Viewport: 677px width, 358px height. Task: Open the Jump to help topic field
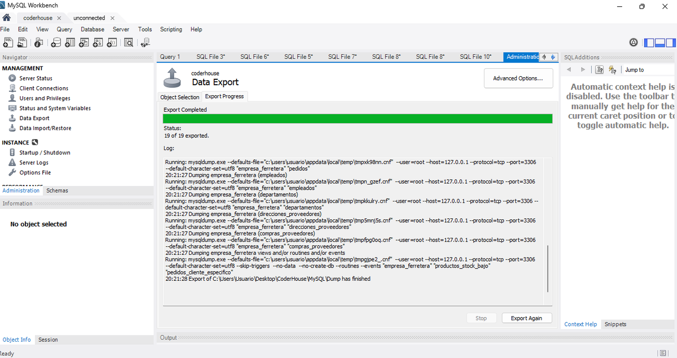649,70
